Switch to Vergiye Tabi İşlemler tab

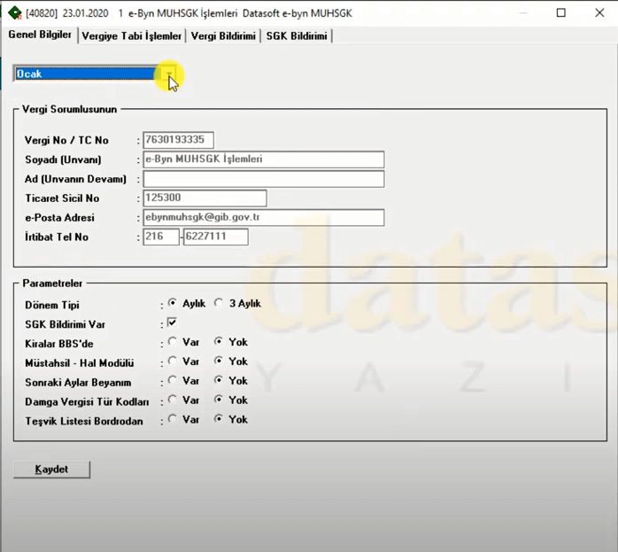tap(131, 35)
